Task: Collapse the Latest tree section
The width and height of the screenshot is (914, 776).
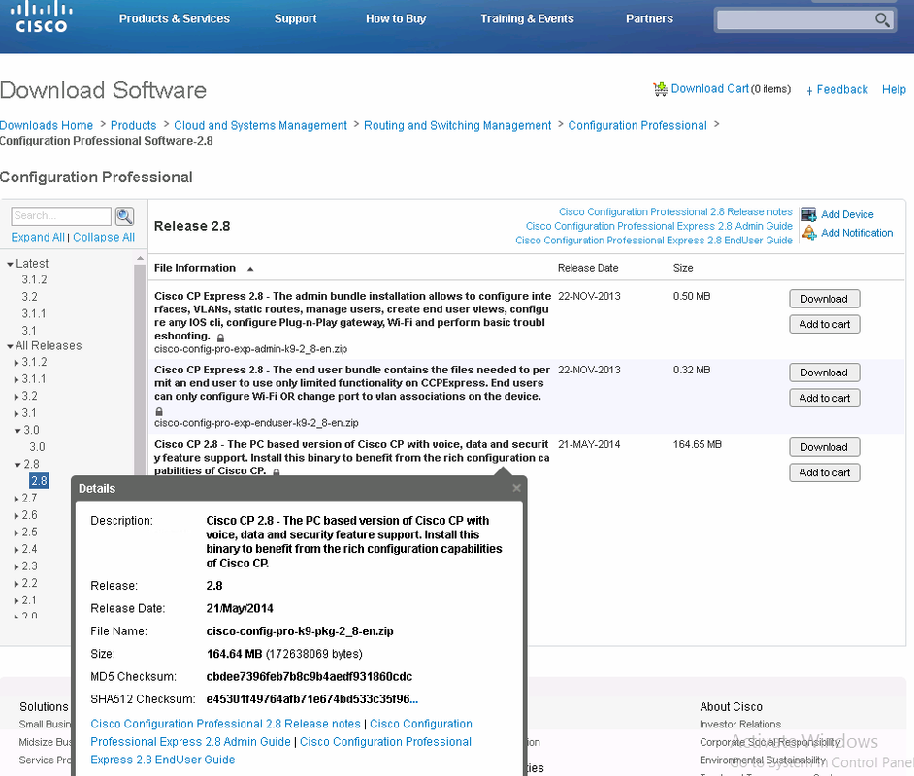Action: click(x=10, y=265)
